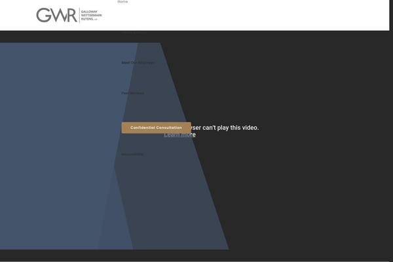Click the GWR Galloway Wettermark Rutens logo
Screen dimensions: 393x262
tap(69, 15)
